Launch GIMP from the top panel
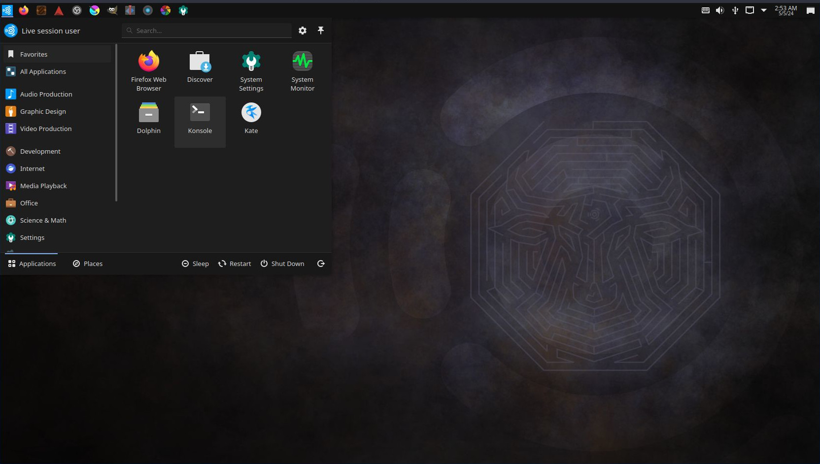This screenshot has width=820, height=464. click(x=112, y=10)
